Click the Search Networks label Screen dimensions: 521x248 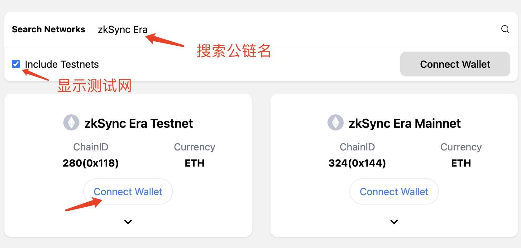coord(48,29)
